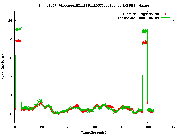Click the Time(Seconds) axis label
The width and height of the screenshot is (180, 135).
(94, 132)
